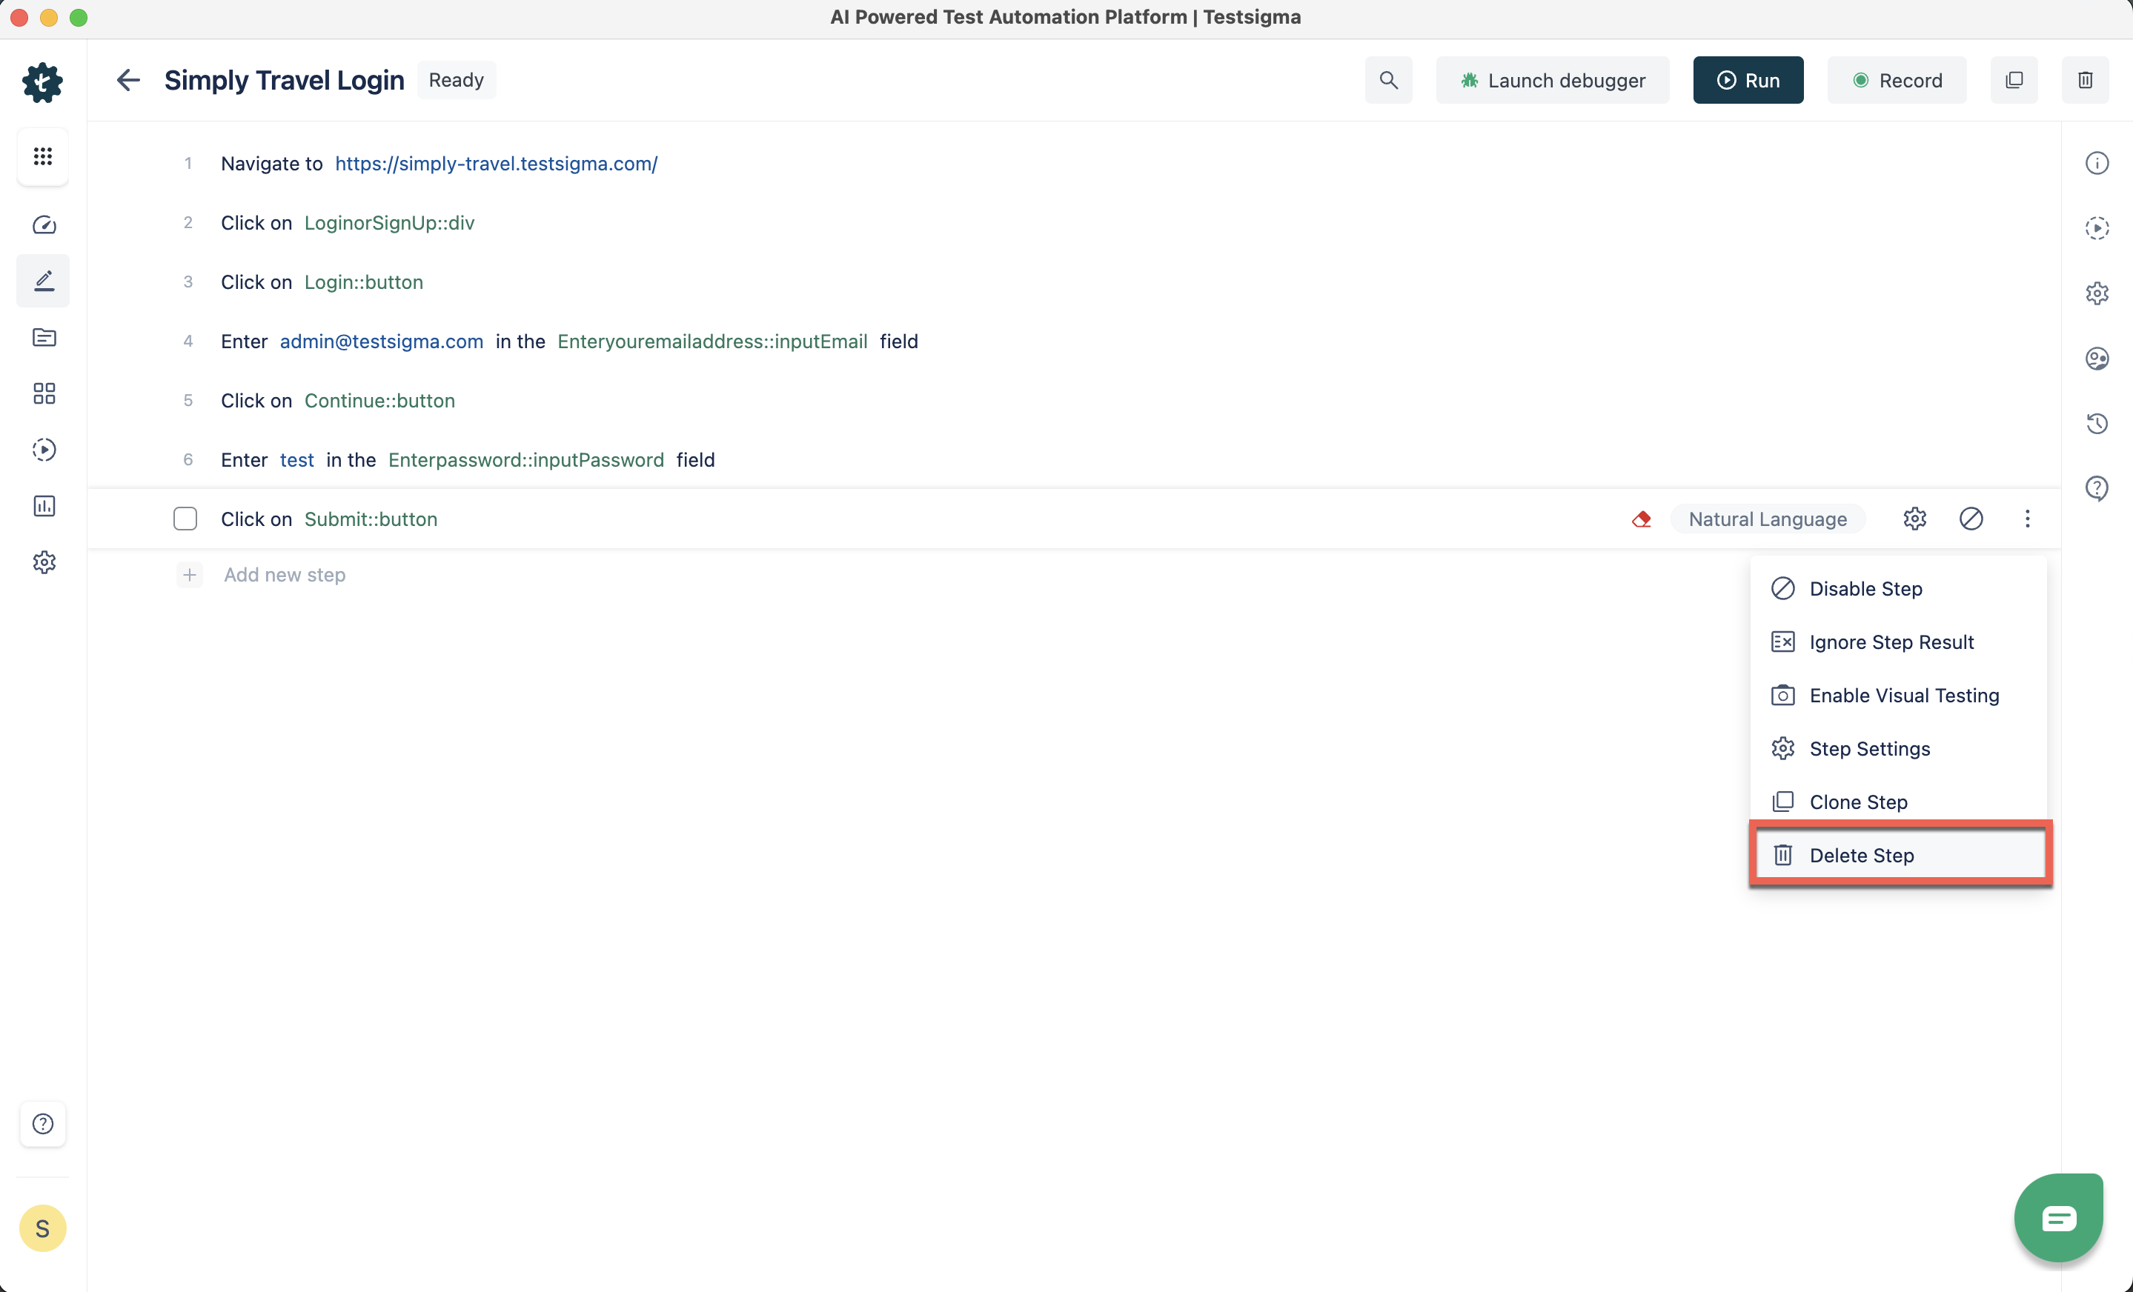
Task: Click the duplicate/copy test icon
Action: [2014, 79]
